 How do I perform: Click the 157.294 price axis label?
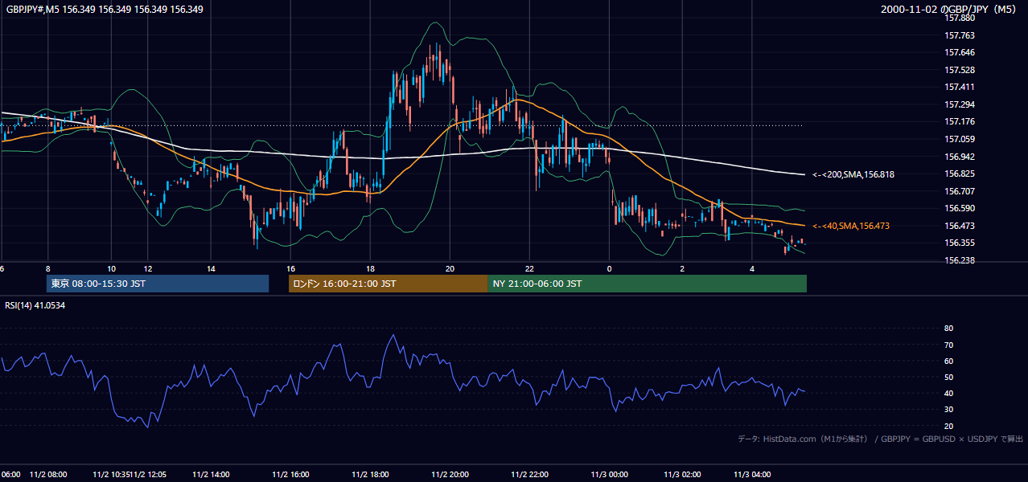959,105
